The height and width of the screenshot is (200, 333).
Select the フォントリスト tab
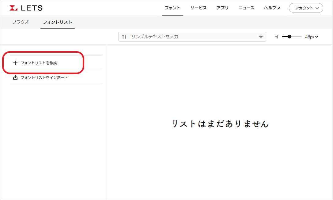tap(57, 22)
